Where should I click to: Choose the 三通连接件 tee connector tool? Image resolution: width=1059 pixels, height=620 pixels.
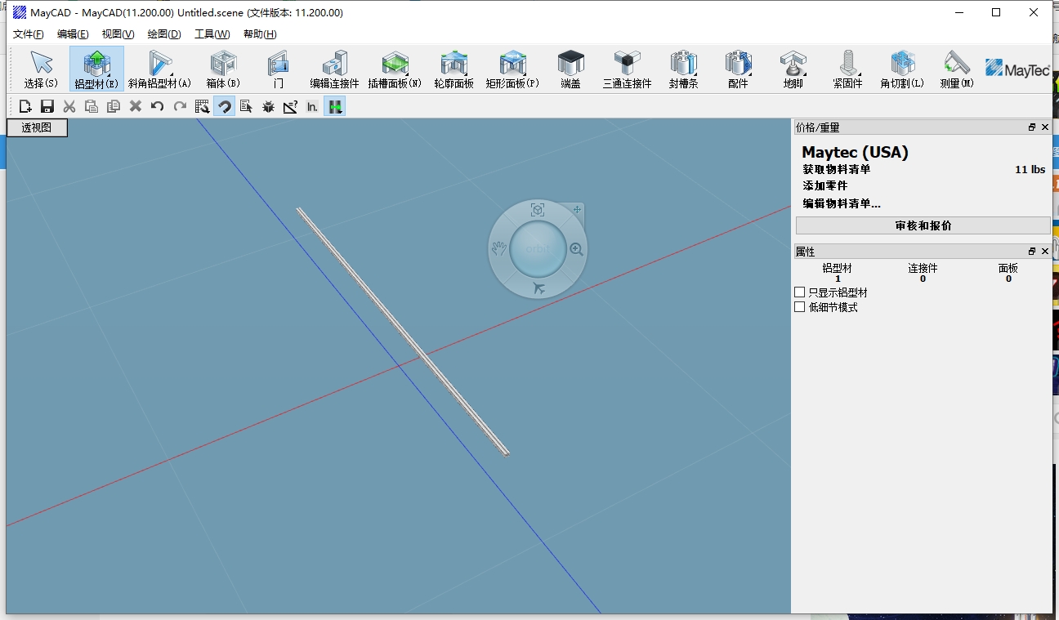tap(626, 68)
